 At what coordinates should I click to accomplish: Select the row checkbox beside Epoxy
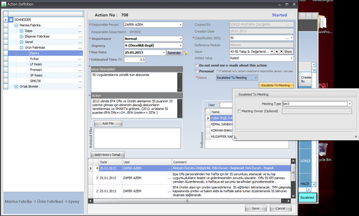[6, 53]
